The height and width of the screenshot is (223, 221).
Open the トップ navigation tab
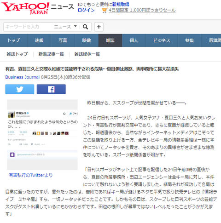coord(14,40)
